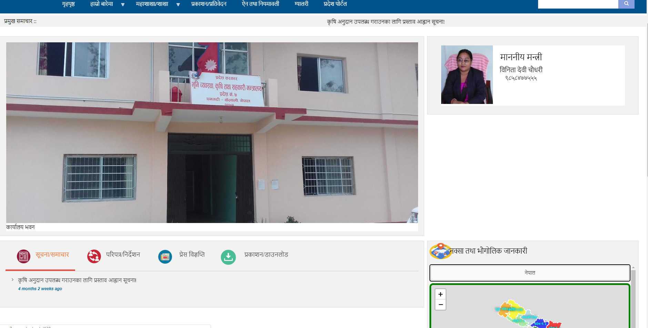Viewport: 648px width, 328px height.
Task: Click the green download icon for प्रकाशन/डाउनलोड
Action: tap(228, 257)
